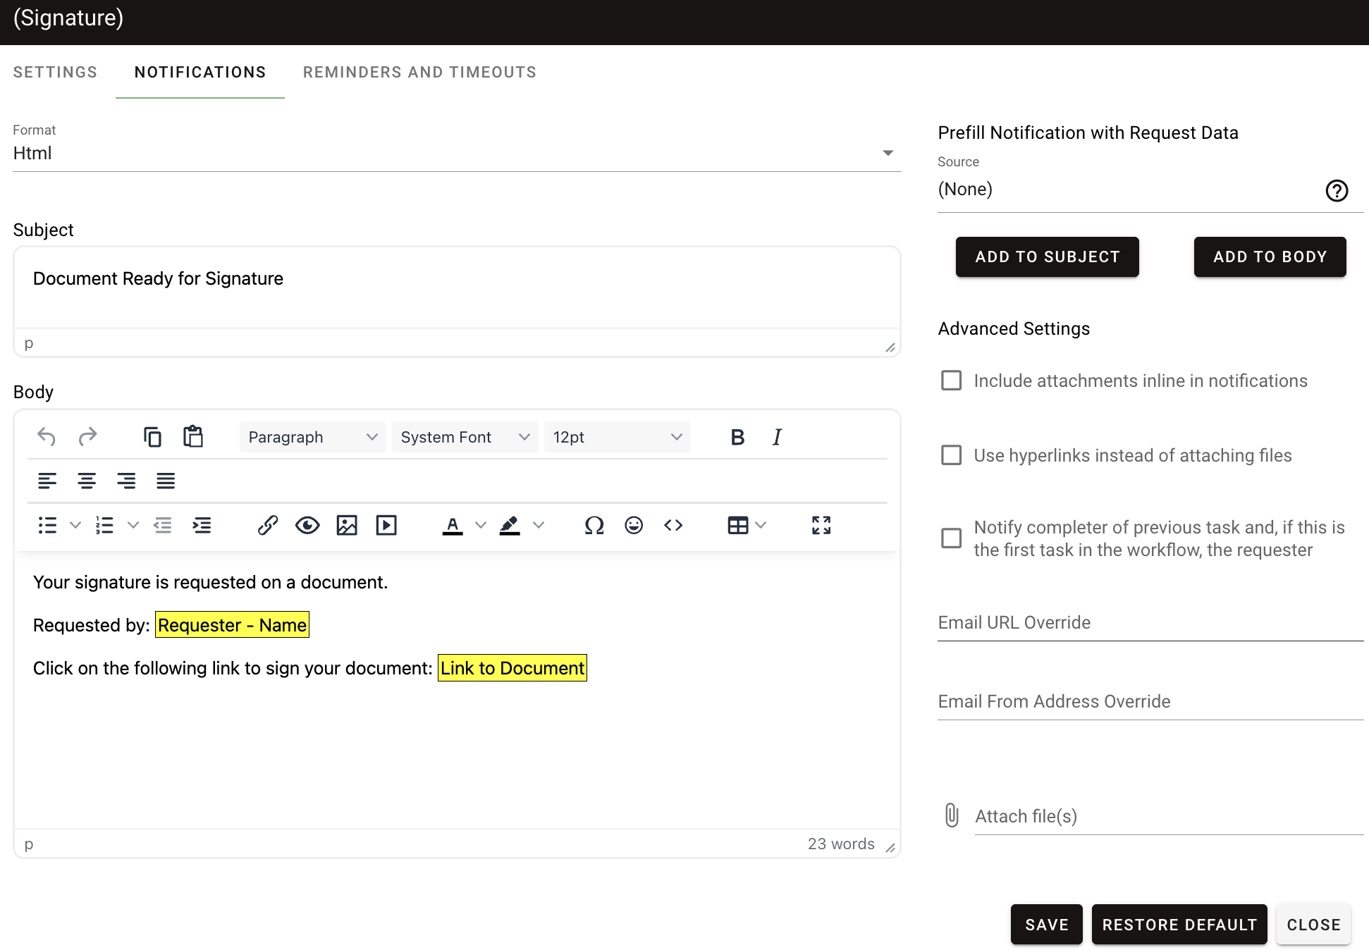Open the source code view icon
Image resolution: width=1369 pixels, height=950 pixels.
[673, 525]
